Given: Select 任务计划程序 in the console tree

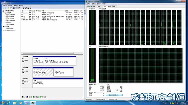Looking at the screenshot, I should pyautogui.click(x=12, y=15).
